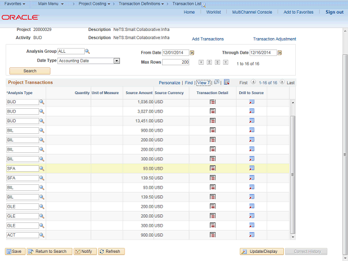Viewport: 348px width, 261px height.
Task: Click Transaction Detail icon for SFA 93.00 row
Action: 213,169
